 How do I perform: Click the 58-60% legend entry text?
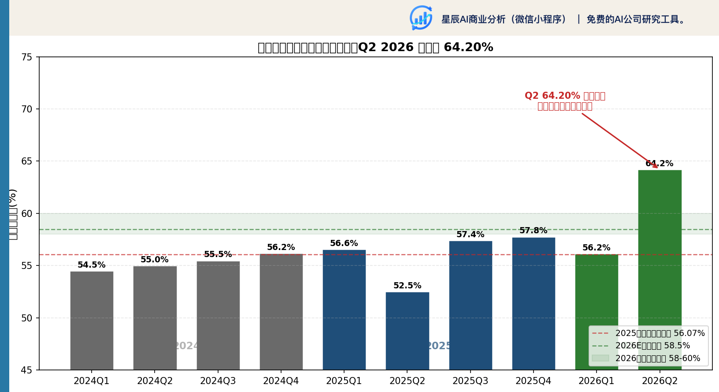(x=658, y=358)
